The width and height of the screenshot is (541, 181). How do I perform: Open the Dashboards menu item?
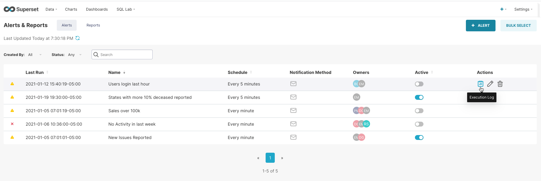click(97, 9)
